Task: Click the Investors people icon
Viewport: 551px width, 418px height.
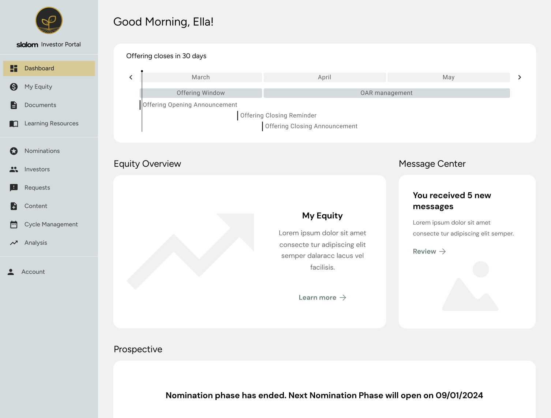Action: point(14,169)
